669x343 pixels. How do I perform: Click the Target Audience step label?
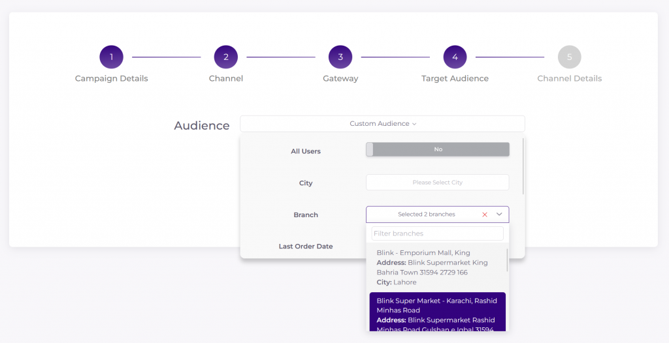point(455,79)
